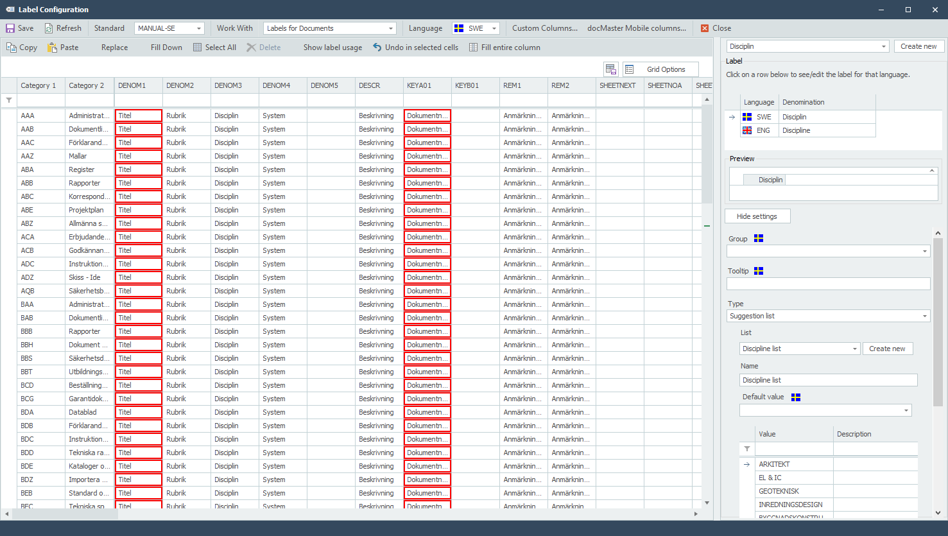Click the Swedish flag in SWE language row
Screen dimensions: 948x536
747,117
